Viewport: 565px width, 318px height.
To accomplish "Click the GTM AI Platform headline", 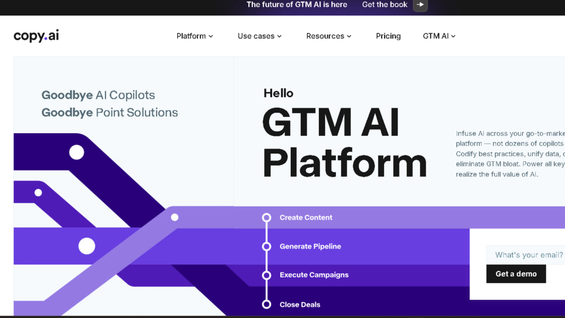I will pyautogui.click(x=344, y=142).
